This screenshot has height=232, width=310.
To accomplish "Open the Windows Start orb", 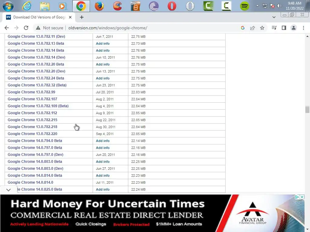I will click(x=8, y=6).
